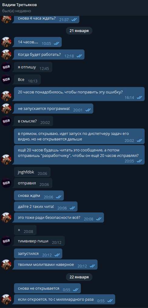Click sender avatar next to '14 часов....' message
148x308 pixels.
tap(6, 42)
